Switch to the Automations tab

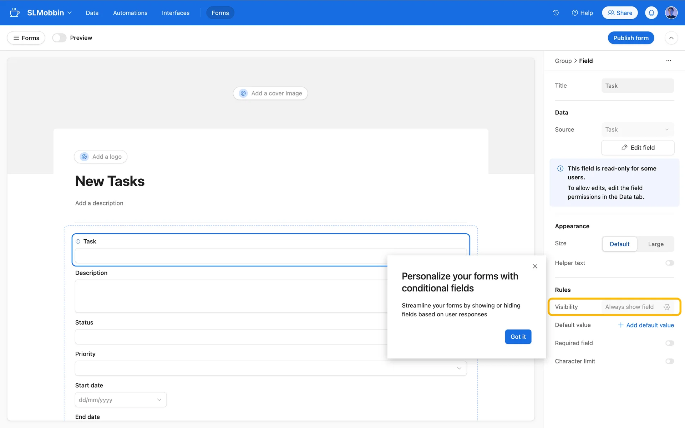[130, 13]
